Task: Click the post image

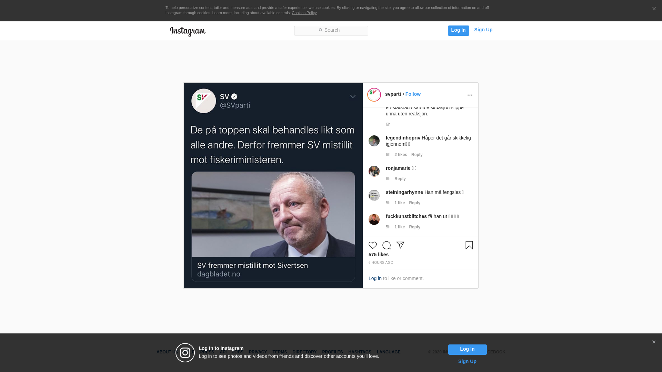Action: point(273,185)
